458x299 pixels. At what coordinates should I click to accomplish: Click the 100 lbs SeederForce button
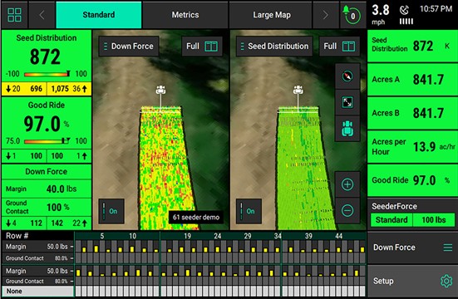point(434,220)
